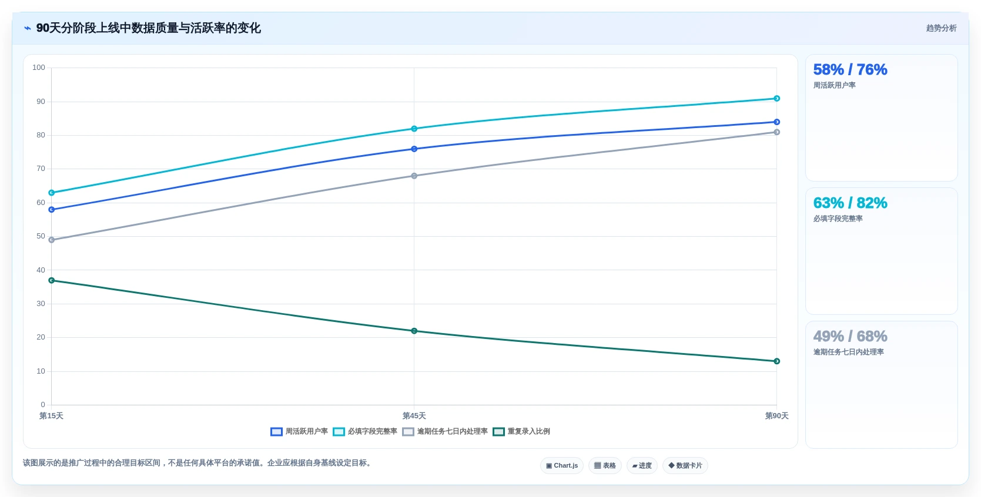
Task: Select the 重复录入比例 point at 第15天
Action: pyautogui.click(x=52, y=281)
